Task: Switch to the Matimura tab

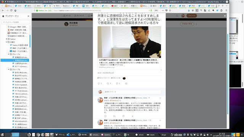Action: (x=67, y=6)
